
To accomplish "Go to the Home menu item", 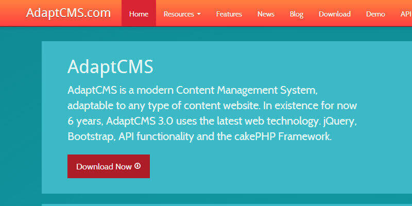I will (x=139, y=14).
